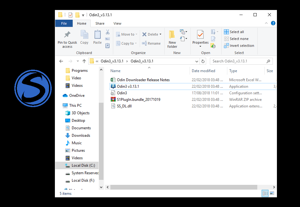
Task: Switch to the View tab
Action: point(117,23)
